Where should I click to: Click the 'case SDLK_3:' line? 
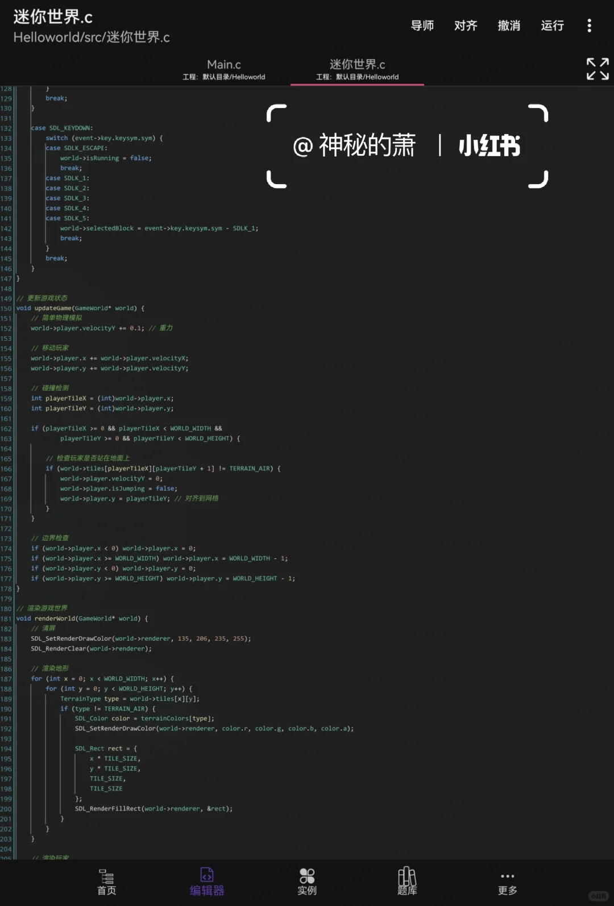pyautogui.click(x=68, y=198)
